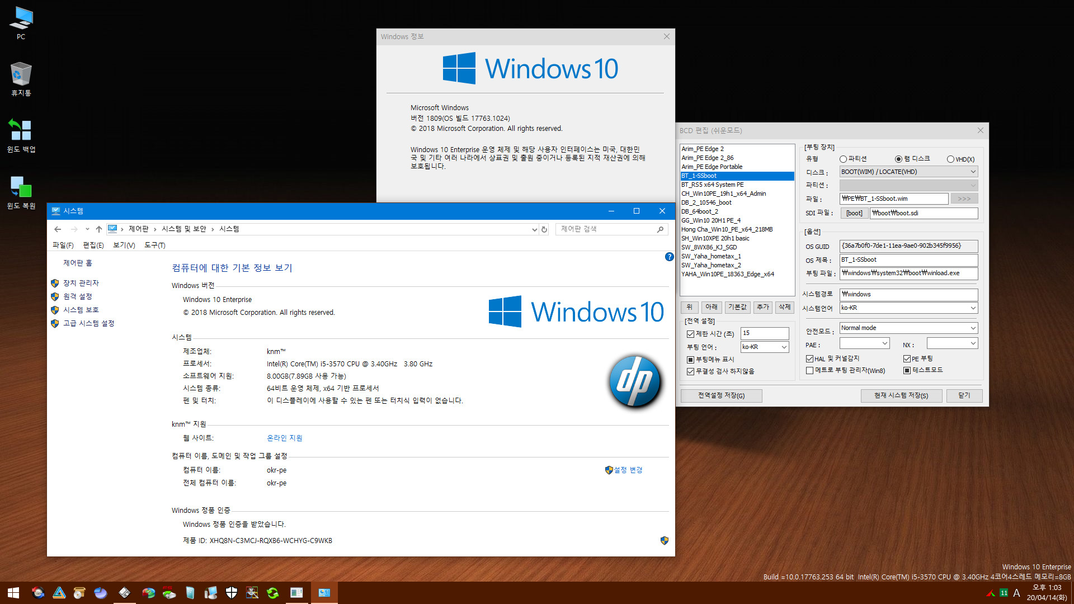Toggle the 테스트모드 checkbox
The width and height of the screenshot is (1074, 604).
tap(907, 371)
